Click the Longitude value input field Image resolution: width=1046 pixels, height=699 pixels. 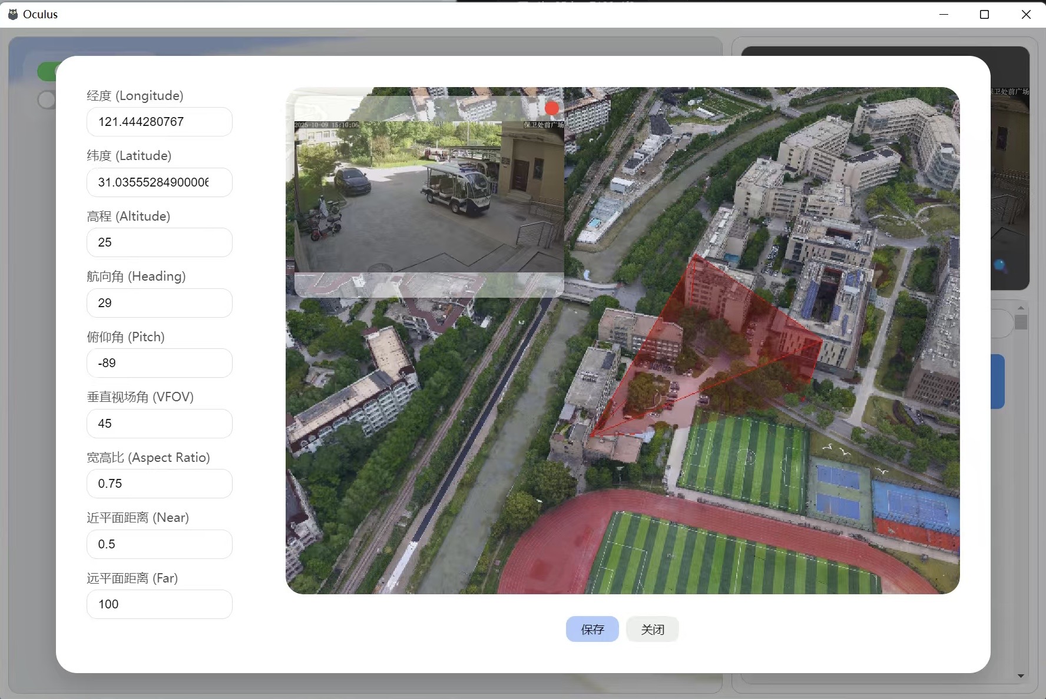(159, 122)
